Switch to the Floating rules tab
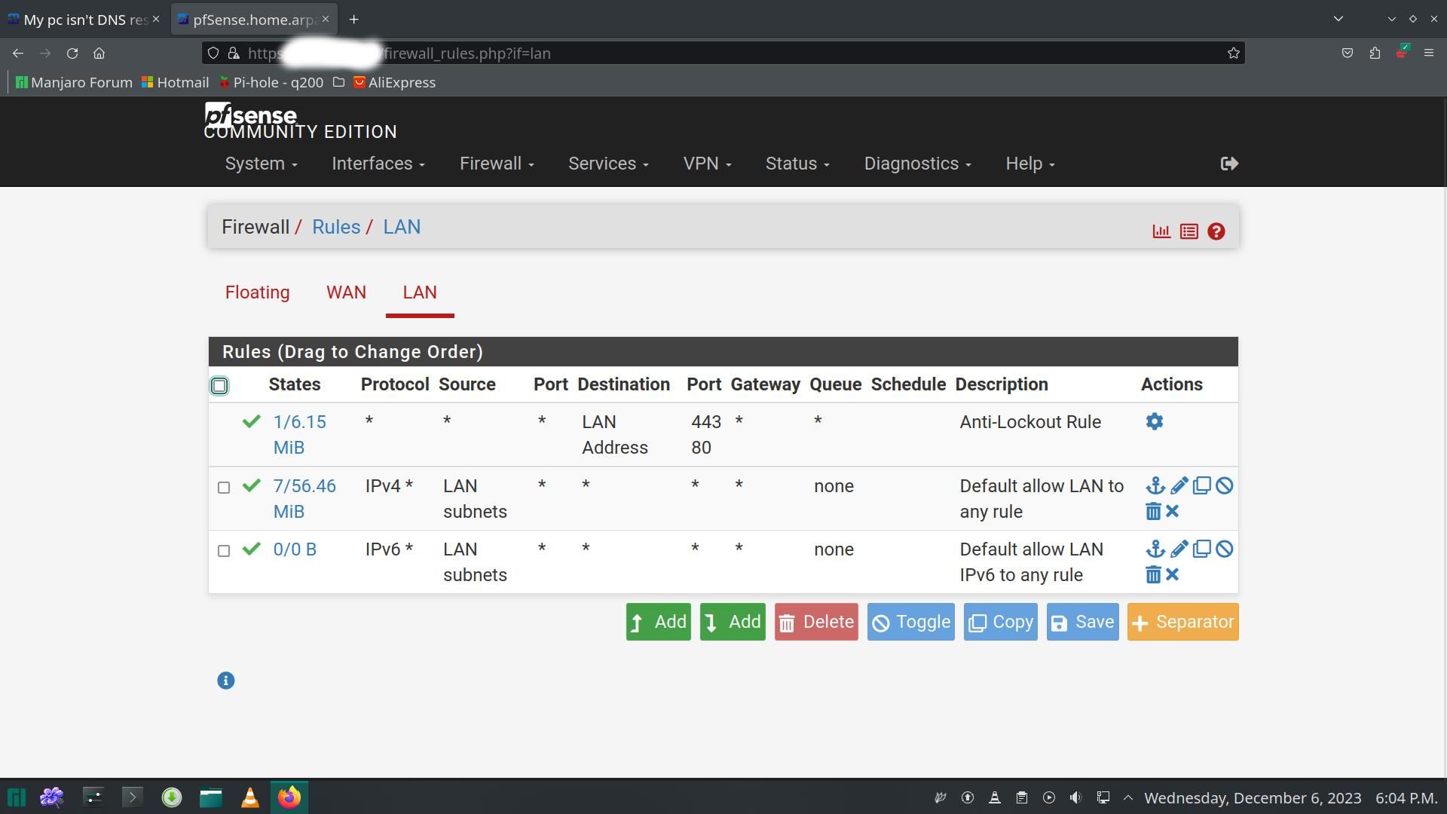 pos(257,292)
